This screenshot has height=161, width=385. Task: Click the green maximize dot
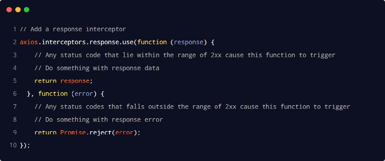26,10
